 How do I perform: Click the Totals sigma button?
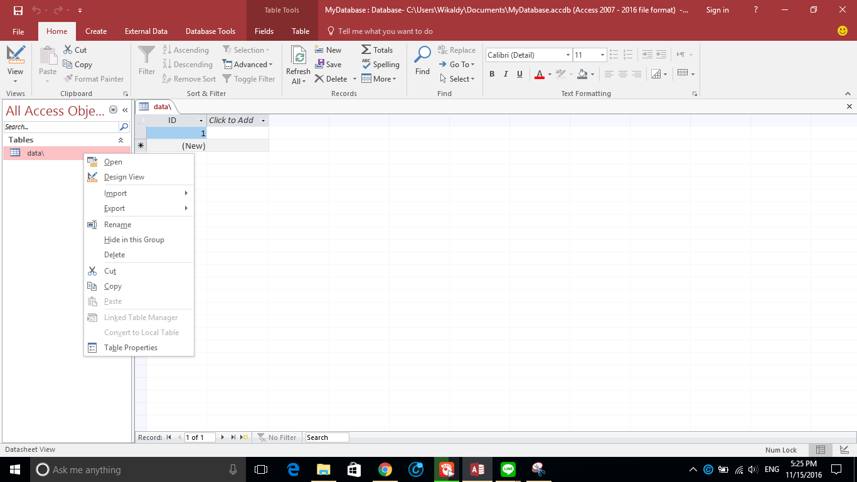377,50
